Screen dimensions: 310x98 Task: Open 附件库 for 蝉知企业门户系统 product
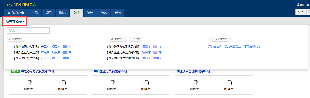[x=67, y=52]
